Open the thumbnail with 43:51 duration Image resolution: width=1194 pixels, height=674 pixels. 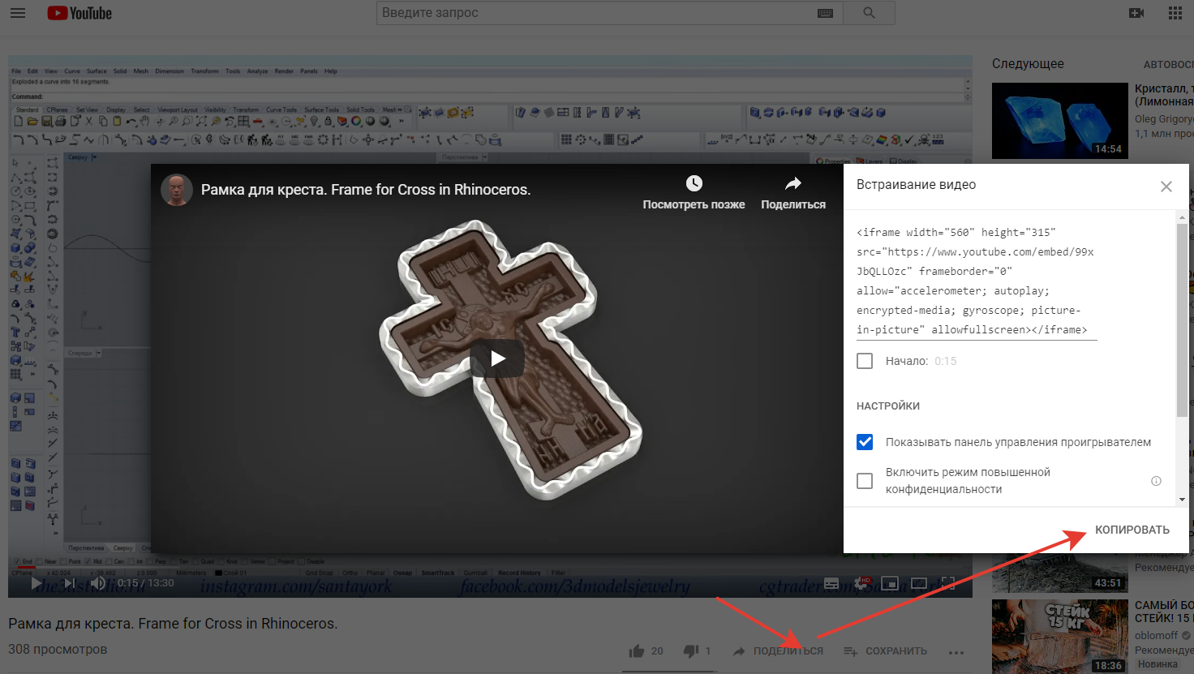1060,573
